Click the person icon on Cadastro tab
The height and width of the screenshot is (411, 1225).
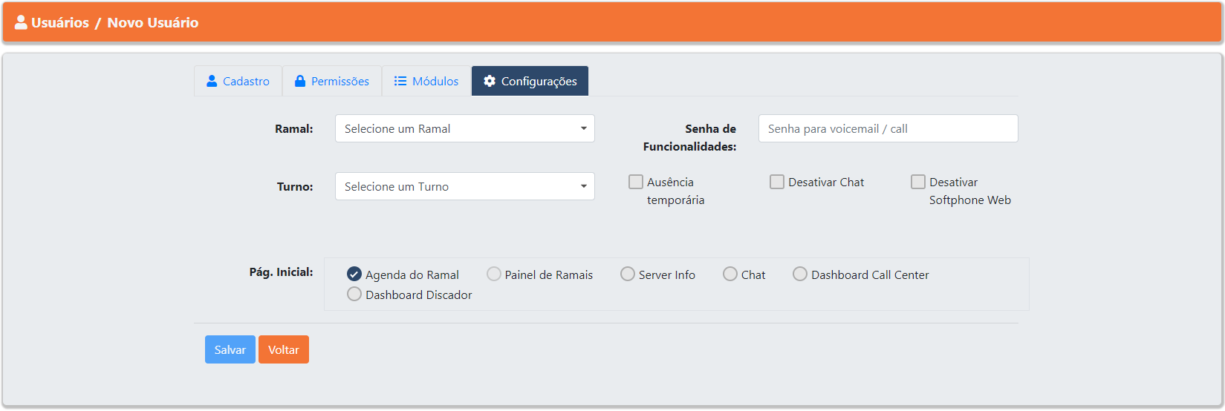point(212,81)
